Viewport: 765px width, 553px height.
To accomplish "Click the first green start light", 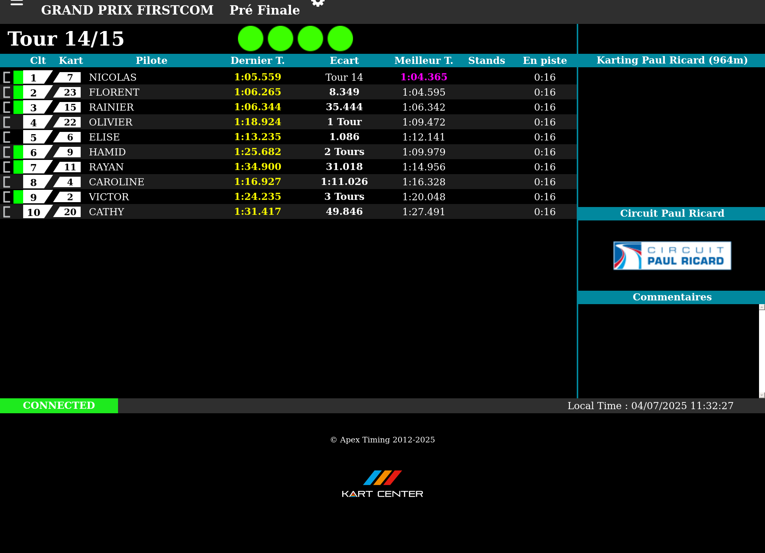I will (x=251, y=38).
